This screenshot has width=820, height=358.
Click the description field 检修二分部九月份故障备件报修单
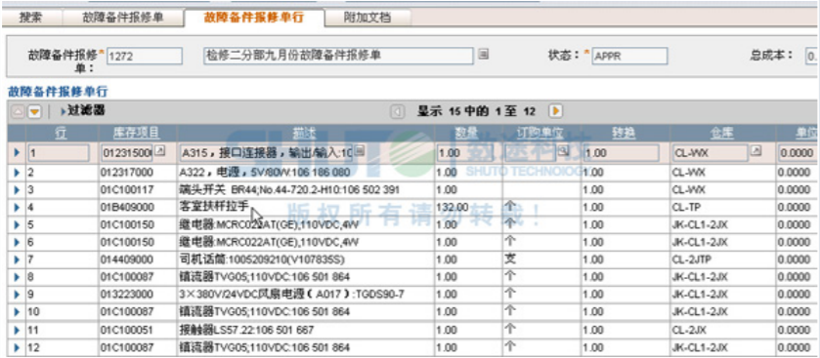338,56
